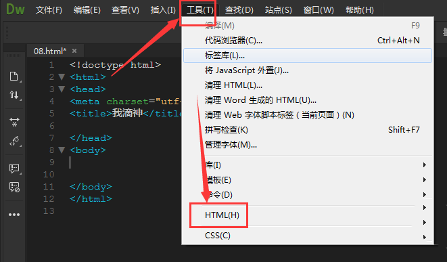Select 清理 Web 字体脚本标签 entry

click(x=308, y=114)
